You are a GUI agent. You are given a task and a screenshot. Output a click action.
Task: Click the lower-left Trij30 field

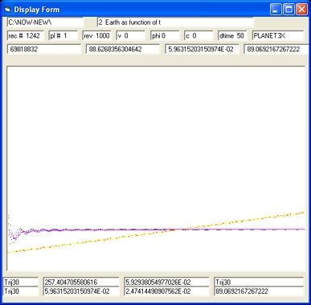[x=21, y=291]
